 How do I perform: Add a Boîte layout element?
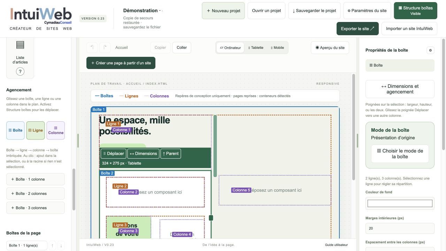[15, 130]
